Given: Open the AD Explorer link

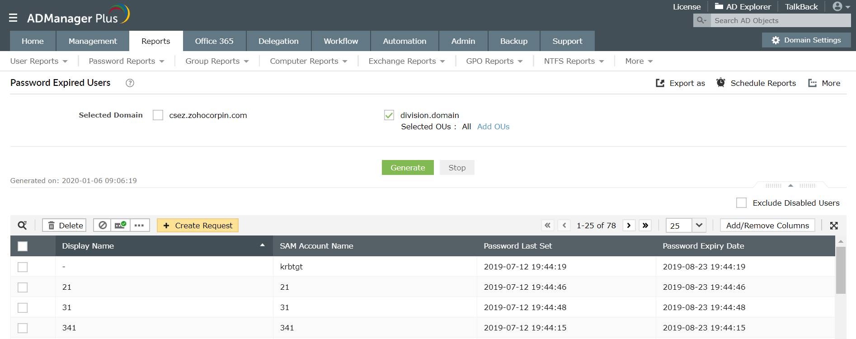Looking at the screenshot, I should 743,7.
